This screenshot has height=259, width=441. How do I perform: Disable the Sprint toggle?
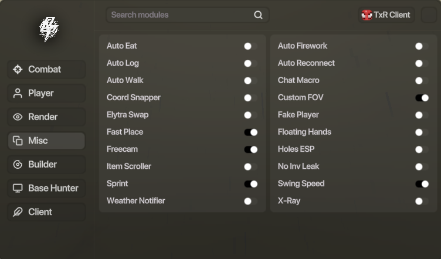[x=251, y=184]
